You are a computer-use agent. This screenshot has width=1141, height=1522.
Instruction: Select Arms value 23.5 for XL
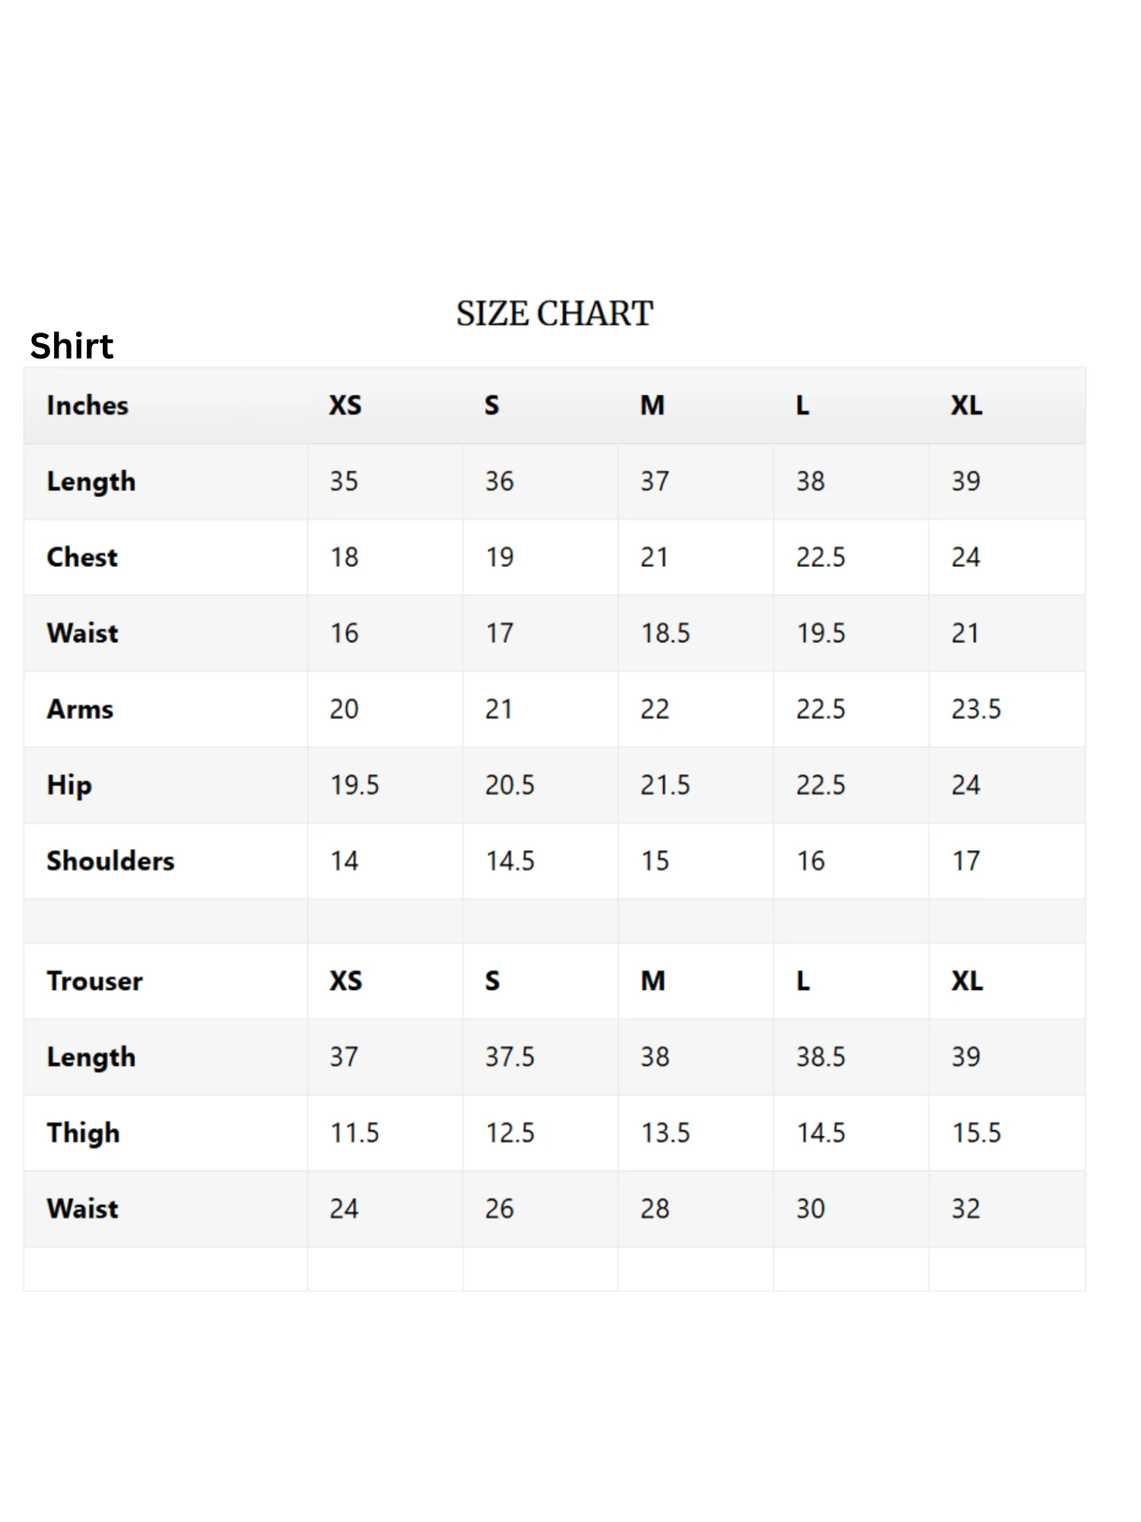click(x=976, y=709)
